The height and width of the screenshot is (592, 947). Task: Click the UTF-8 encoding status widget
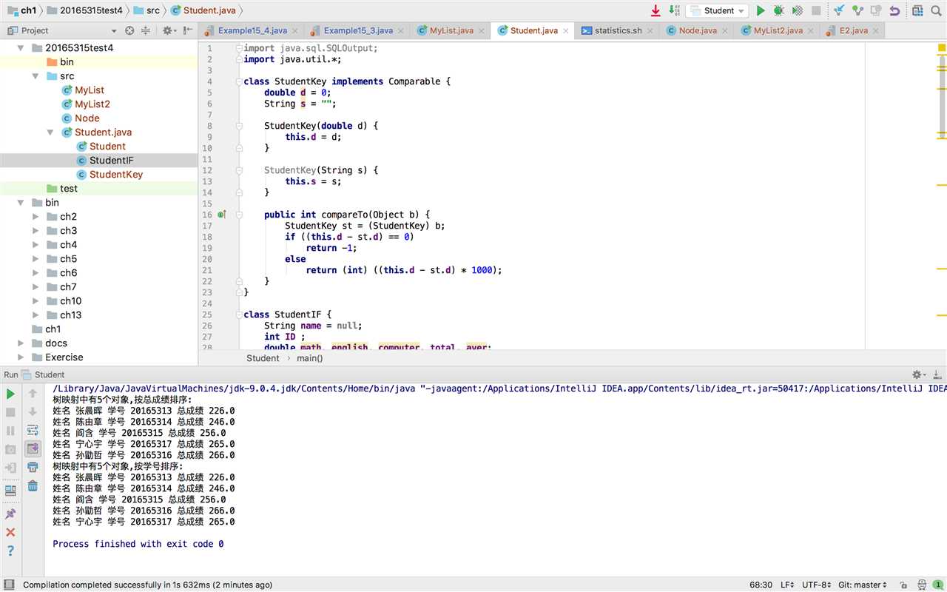click(817, 585)
